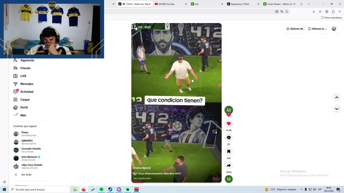Viewport: 344px width, 193px height.
Task: Install site as app icon in address bar
Action: (x=277, y=12)
